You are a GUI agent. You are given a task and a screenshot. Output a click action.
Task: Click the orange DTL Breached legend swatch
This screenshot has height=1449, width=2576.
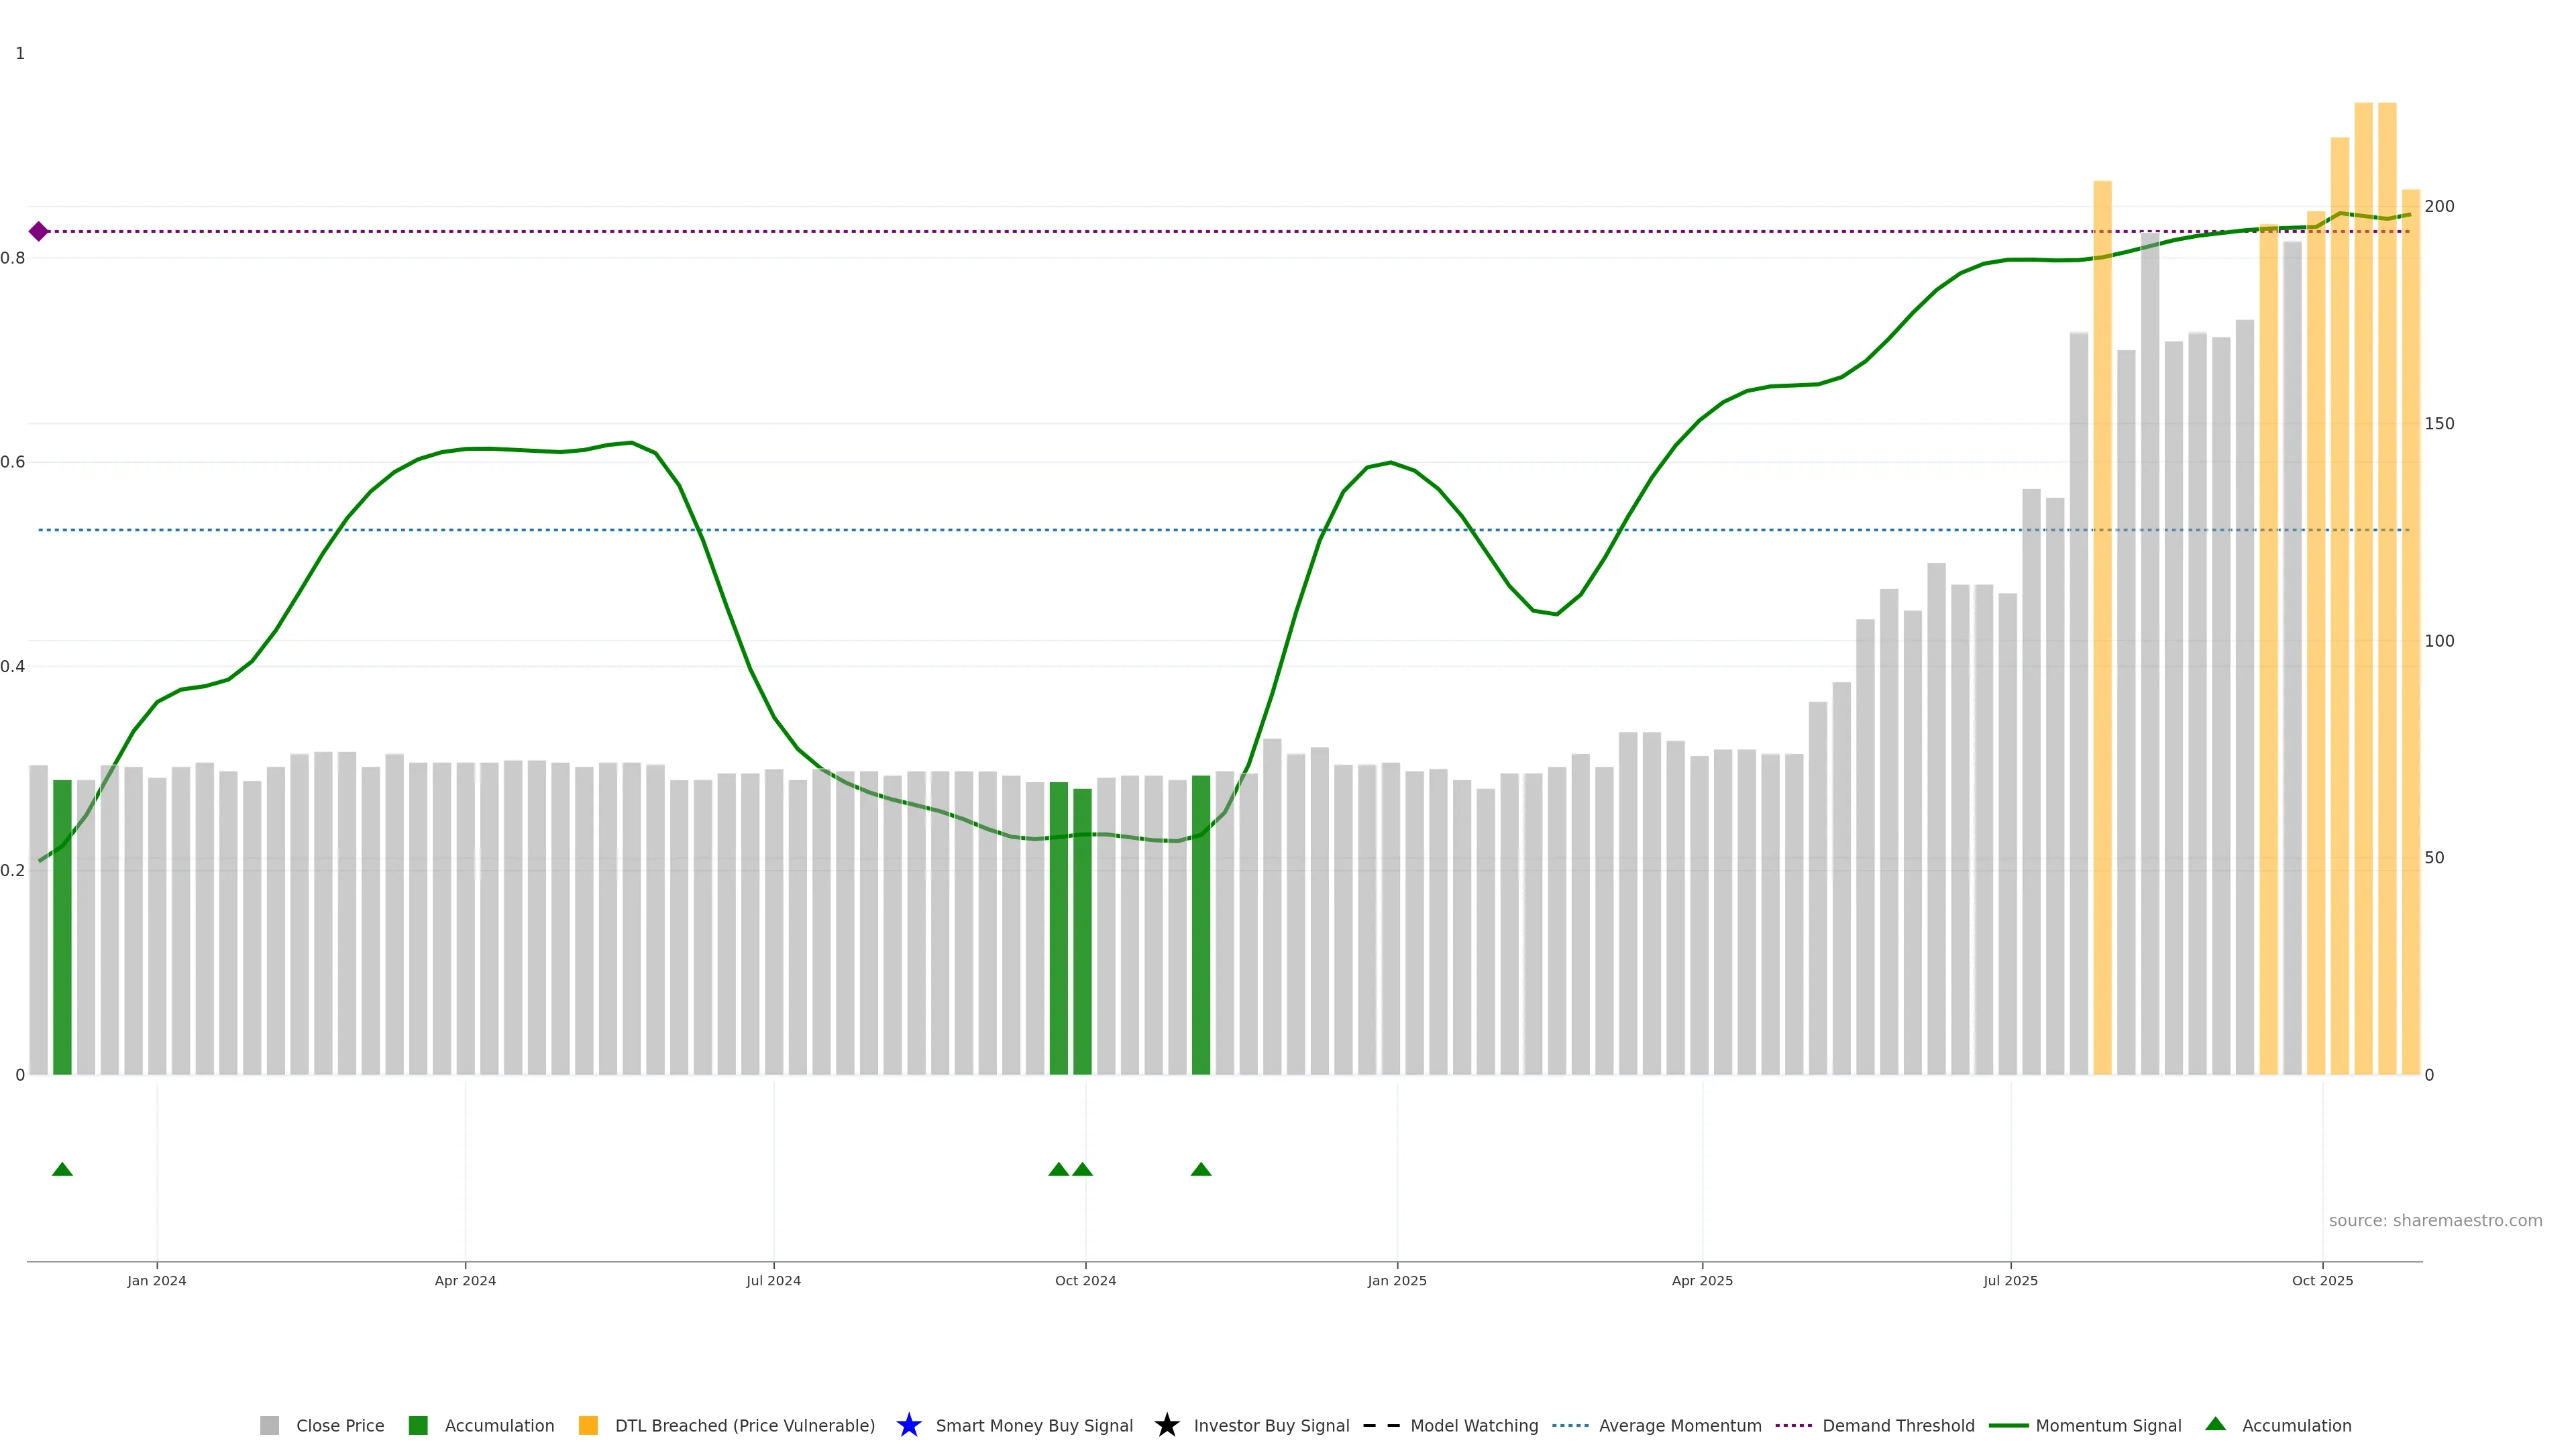click(x=588, y=1425)
